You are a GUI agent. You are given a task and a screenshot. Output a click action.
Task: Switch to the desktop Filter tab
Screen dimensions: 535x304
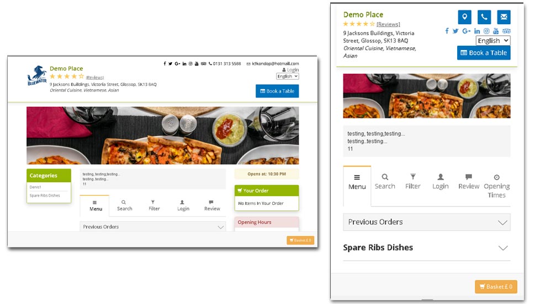click(154, 205)
